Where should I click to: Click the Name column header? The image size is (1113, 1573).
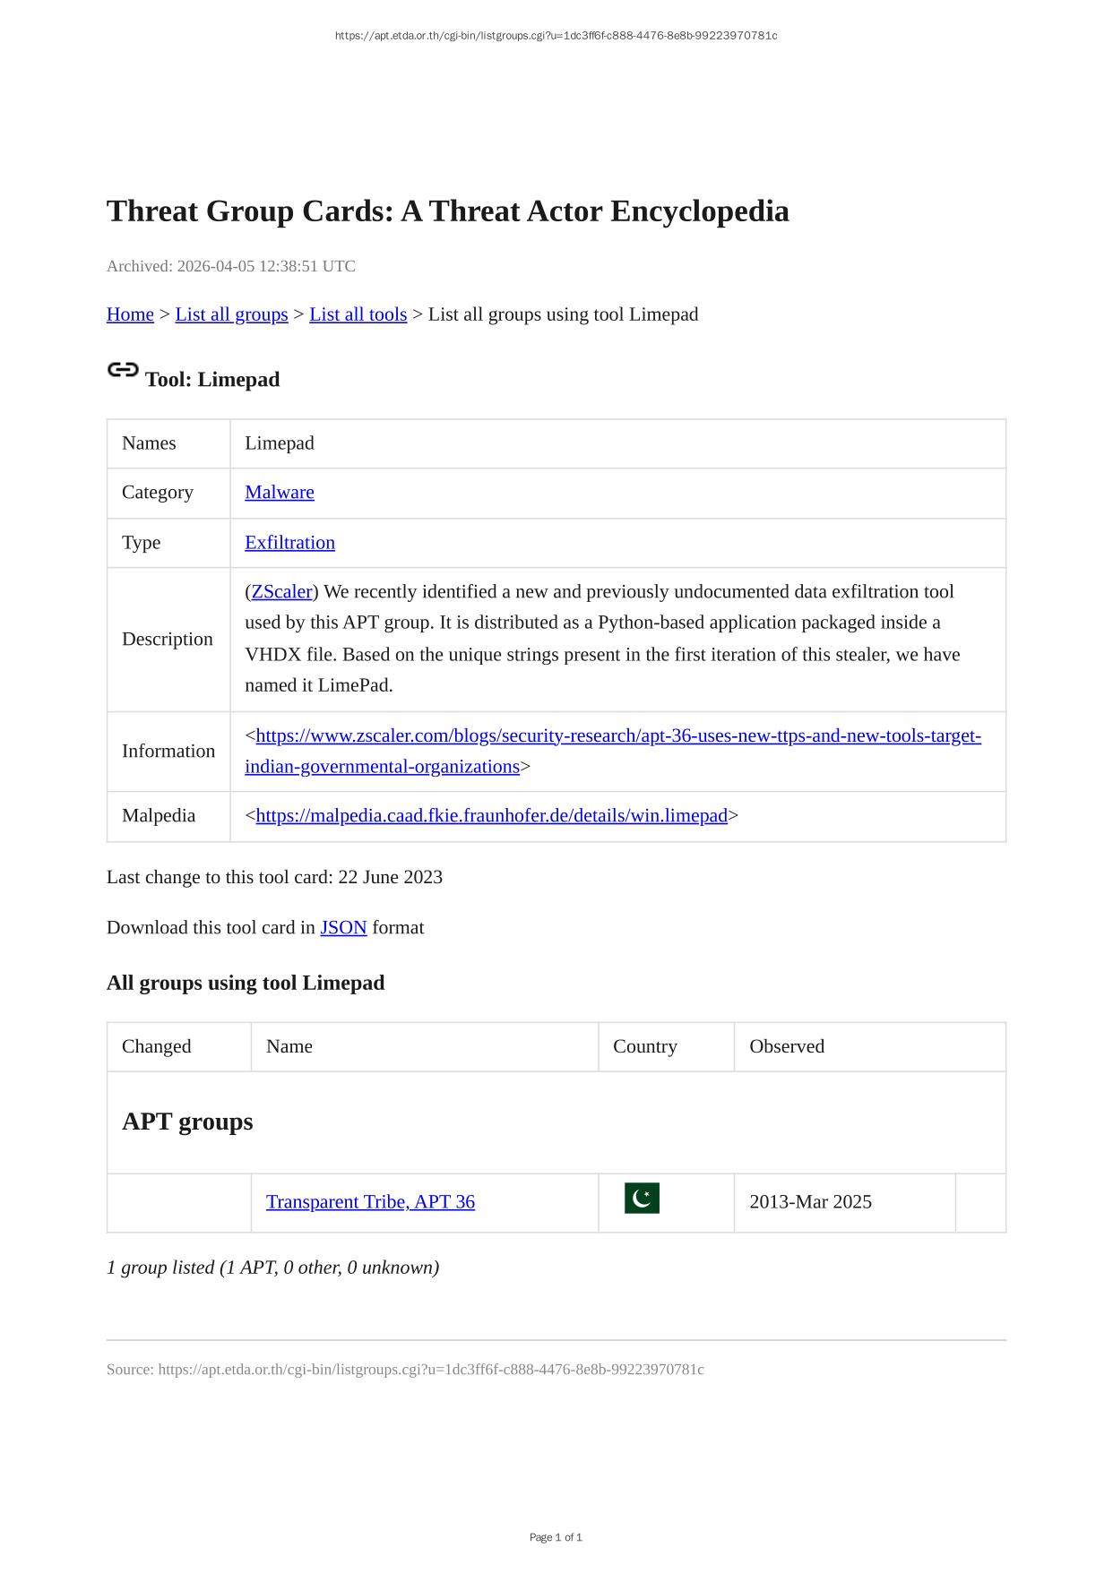point(289,1046)
